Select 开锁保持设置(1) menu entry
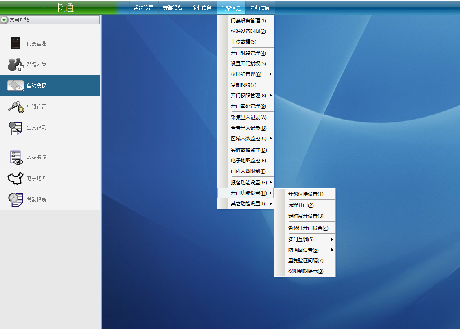 click(x=306, y=194)
